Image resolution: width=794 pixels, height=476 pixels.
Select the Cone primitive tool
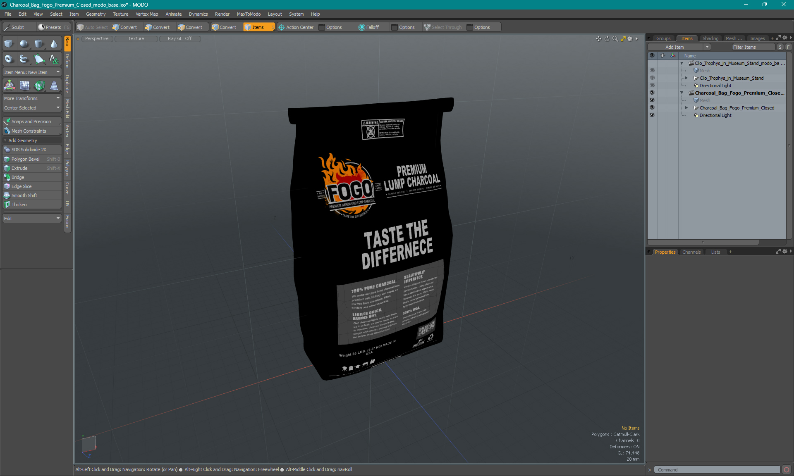[54, 43]
